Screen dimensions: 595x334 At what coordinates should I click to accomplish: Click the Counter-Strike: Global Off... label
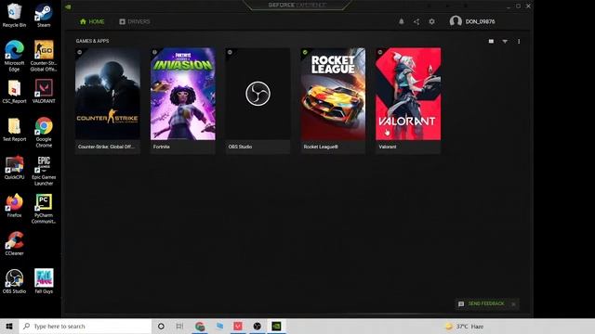tap(106, 147)
